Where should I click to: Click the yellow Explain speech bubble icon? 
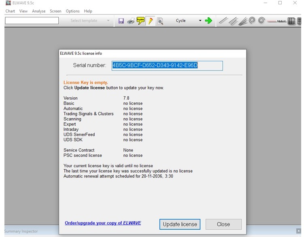point(140,21)
